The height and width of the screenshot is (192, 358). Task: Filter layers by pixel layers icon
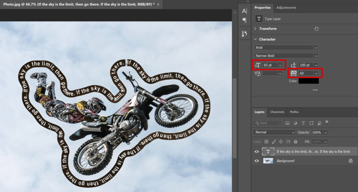pyautogui.click(x=287, y=123)
